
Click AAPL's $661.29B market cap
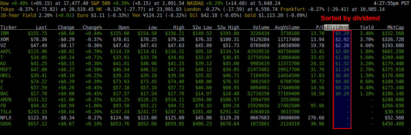tap(393, 51)
